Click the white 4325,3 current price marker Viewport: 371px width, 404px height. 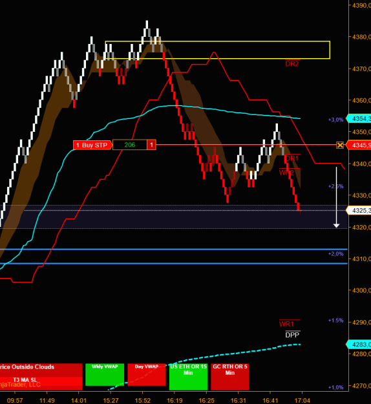pos(359,210)
